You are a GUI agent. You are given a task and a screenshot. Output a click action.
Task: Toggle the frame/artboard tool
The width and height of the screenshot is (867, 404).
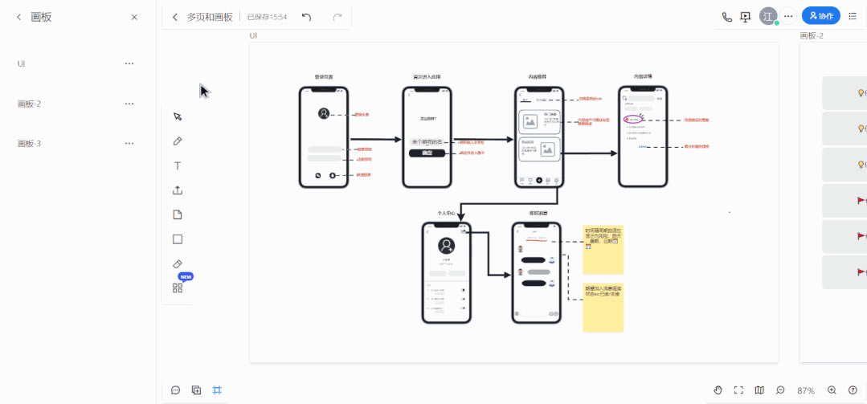pyautogui.click(x=217, y=390)
